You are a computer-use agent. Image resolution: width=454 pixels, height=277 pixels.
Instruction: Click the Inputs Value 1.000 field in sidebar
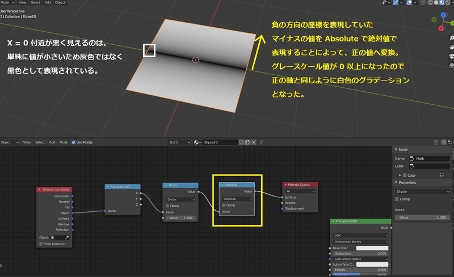pyautogui.click(x=422, y=218)
